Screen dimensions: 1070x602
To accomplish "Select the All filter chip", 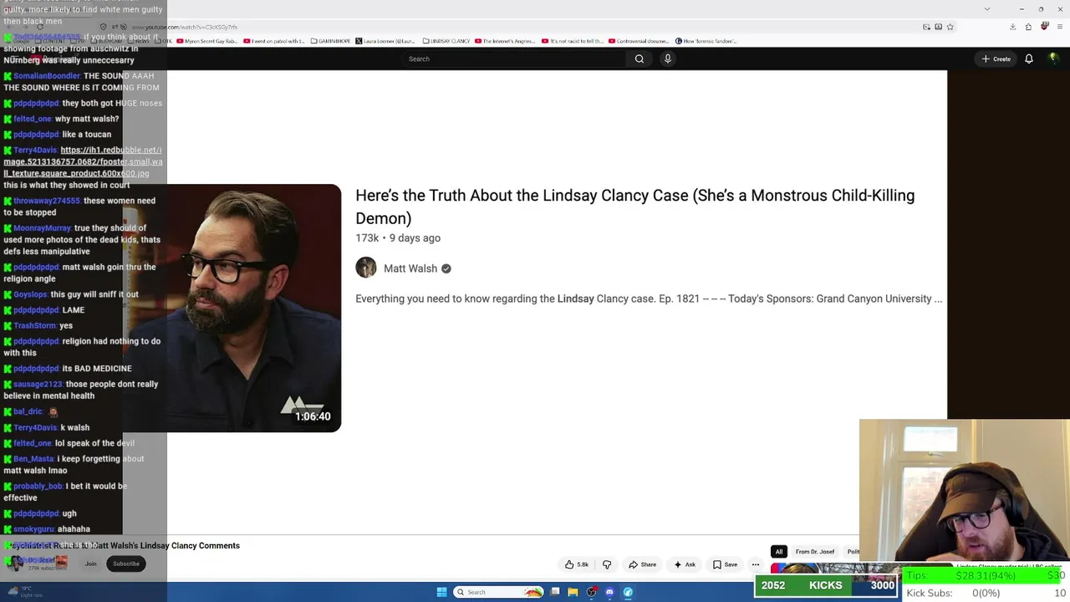I will pyautogui.click(x=778, y=552).
